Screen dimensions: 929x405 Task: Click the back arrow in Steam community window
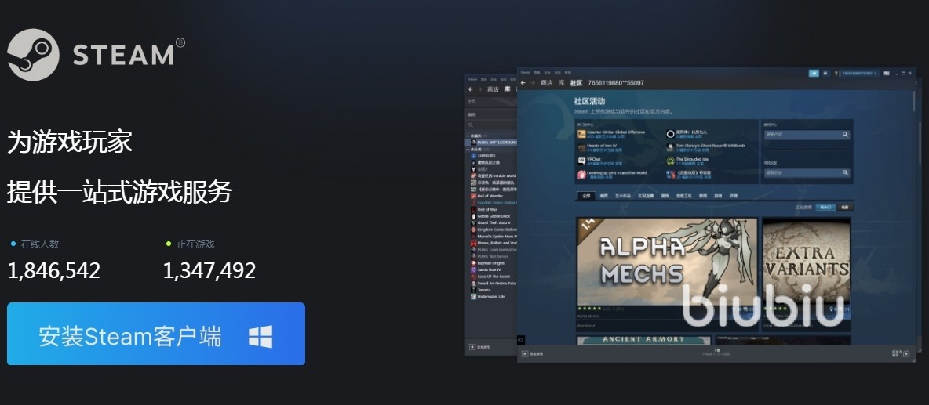(523, 83)
